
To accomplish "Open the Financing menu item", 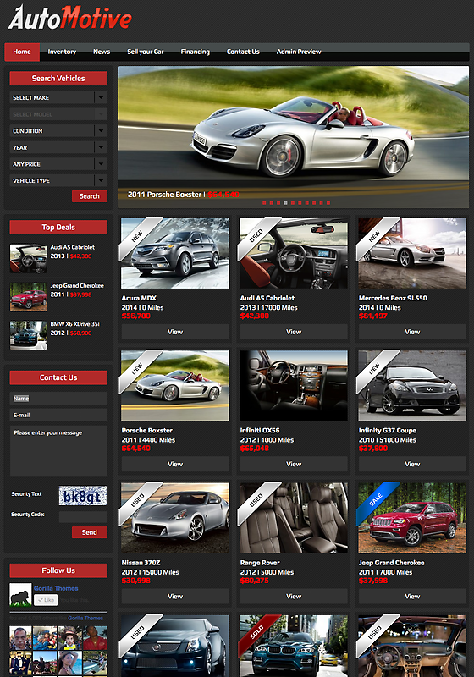I will (x=196, y=52).
